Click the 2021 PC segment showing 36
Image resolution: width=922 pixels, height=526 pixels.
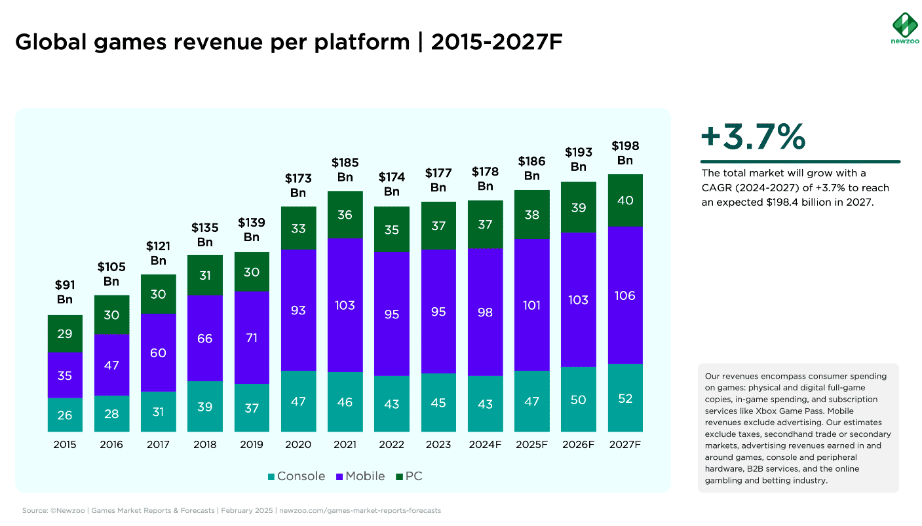[345, 215]
